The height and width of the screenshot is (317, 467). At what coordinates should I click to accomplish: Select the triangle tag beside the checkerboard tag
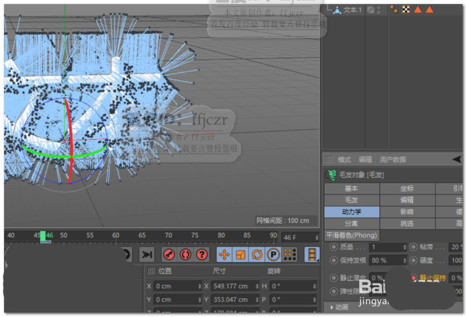(x=418, y=9)
